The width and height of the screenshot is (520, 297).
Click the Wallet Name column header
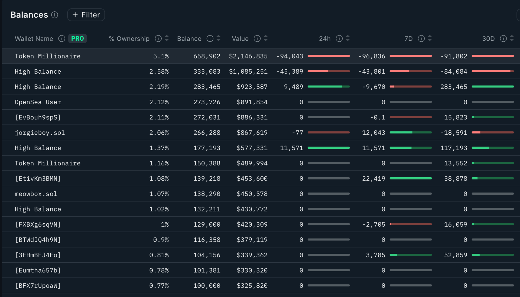point(34,39)
